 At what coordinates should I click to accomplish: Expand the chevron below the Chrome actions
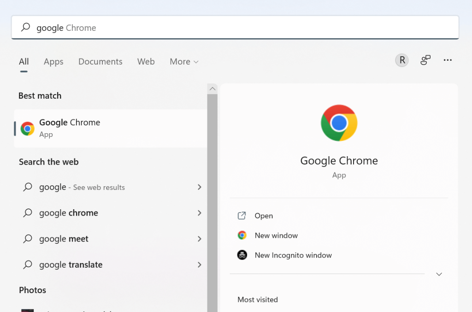[x=439, y=274]
